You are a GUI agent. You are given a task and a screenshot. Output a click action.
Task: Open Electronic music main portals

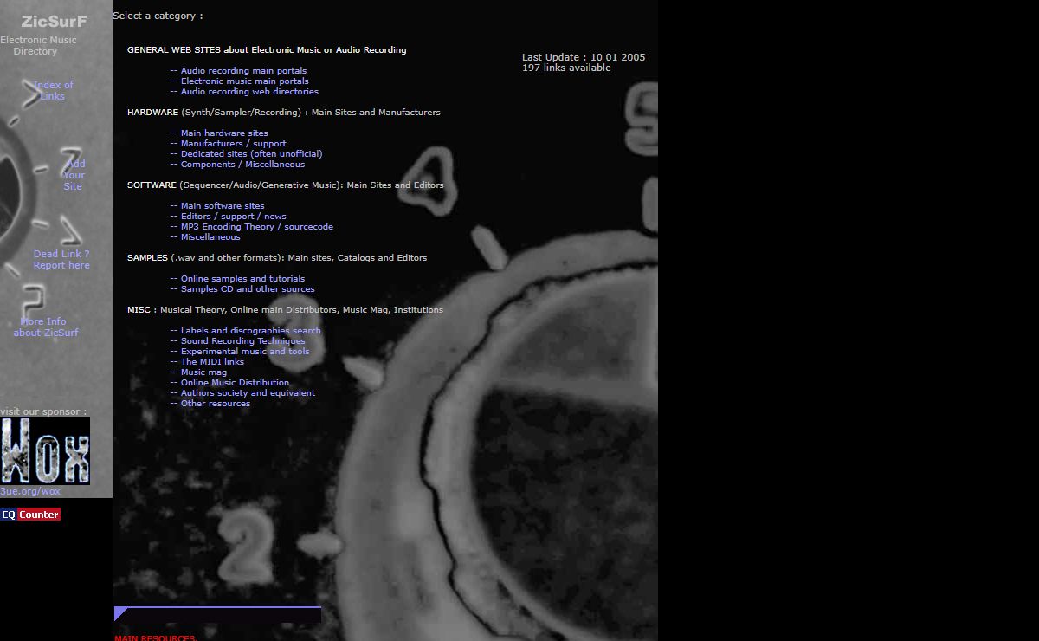245,81
